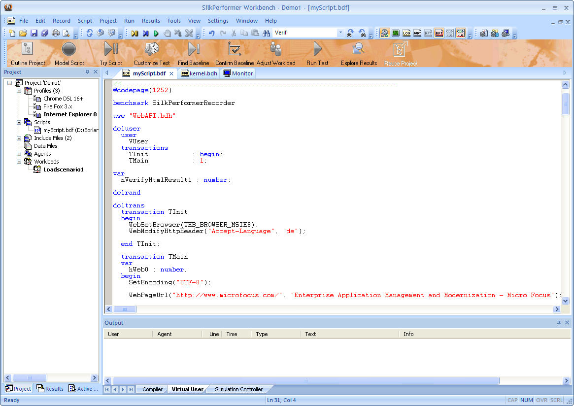This screenshot has width=574, height=406.
Task: Collapse the Project 'Demo1' tree node
Action: [x=10, y=83]
